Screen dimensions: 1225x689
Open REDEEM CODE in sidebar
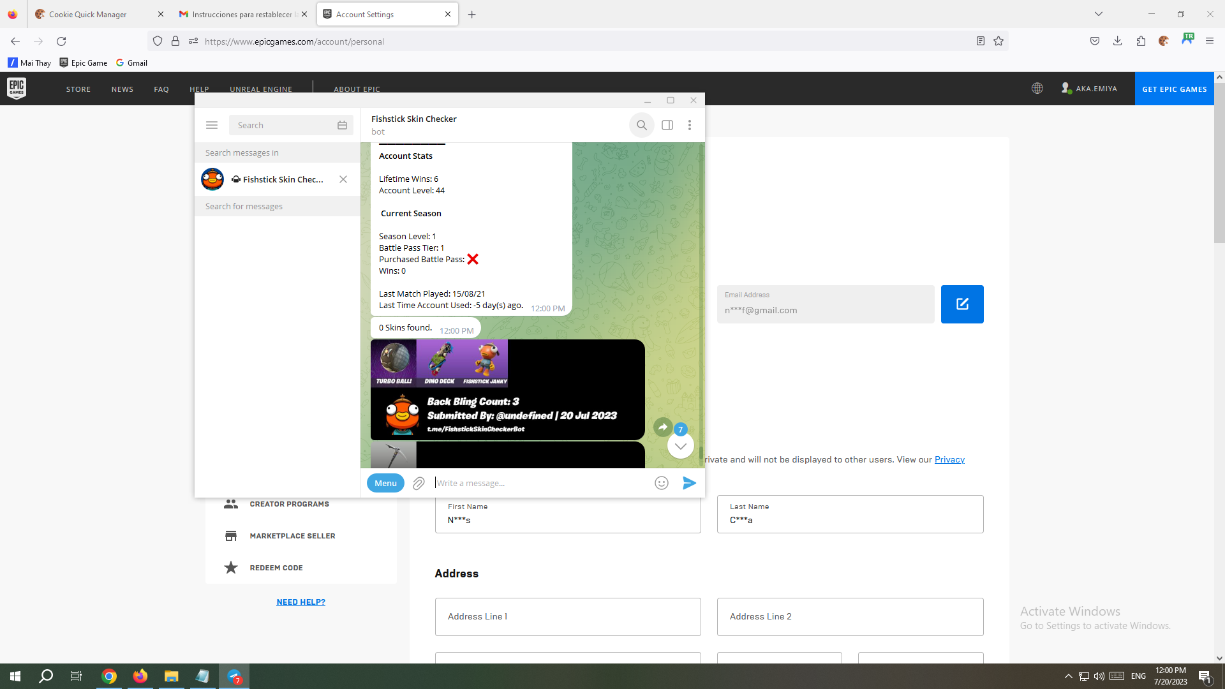(x=276, y=568)
